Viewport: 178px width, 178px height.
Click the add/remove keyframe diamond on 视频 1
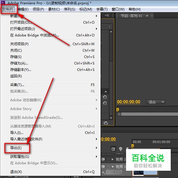[x=114, y=172]
